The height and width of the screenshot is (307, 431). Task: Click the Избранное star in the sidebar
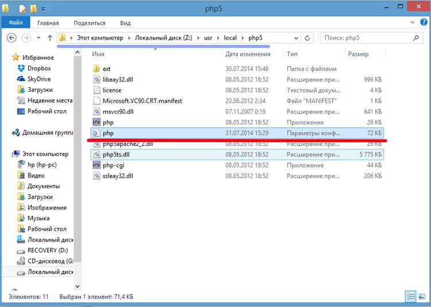(16, 57)
